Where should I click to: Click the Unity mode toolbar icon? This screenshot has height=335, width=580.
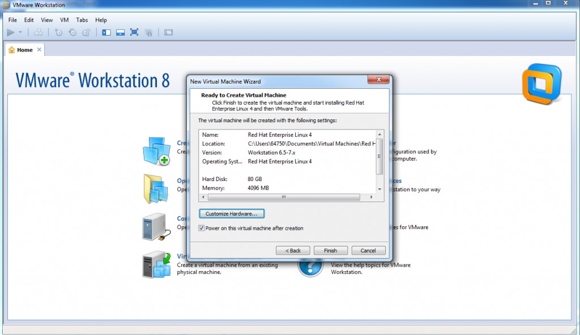pos(149,33)
